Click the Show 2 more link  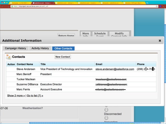click(16, 96)
